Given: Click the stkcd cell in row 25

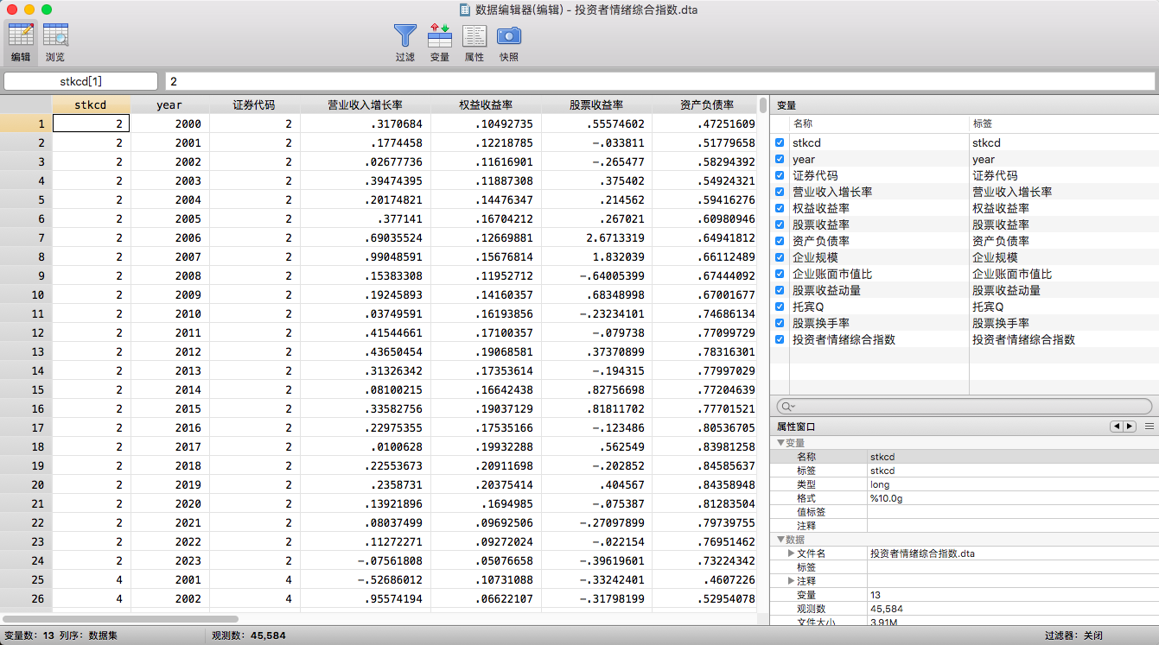Looking at the screenshot, I should click(92, 579).
